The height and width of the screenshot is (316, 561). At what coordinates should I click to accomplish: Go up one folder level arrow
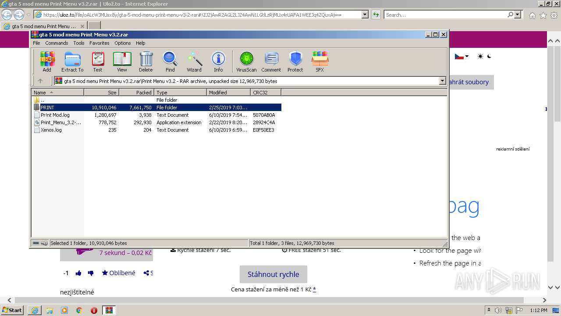point(40,81)
